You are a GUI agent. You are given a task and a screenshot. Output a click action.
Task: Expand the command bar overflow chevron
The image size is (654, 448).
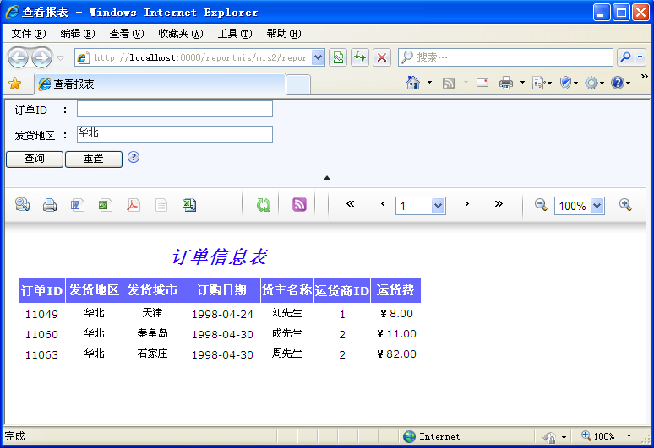[x=645, y=76]
